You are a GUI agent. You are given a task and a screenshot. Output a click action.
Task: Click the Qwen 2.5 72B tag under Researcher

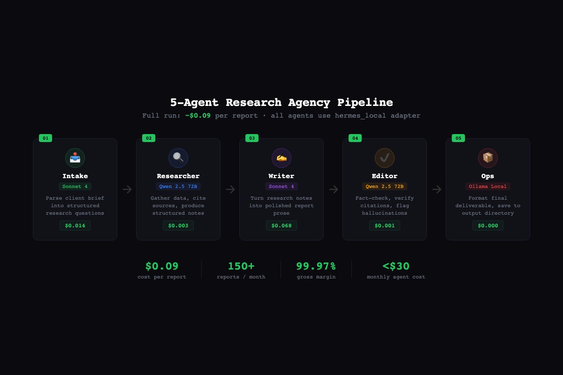pyautogui.click(x=178, y=187)
